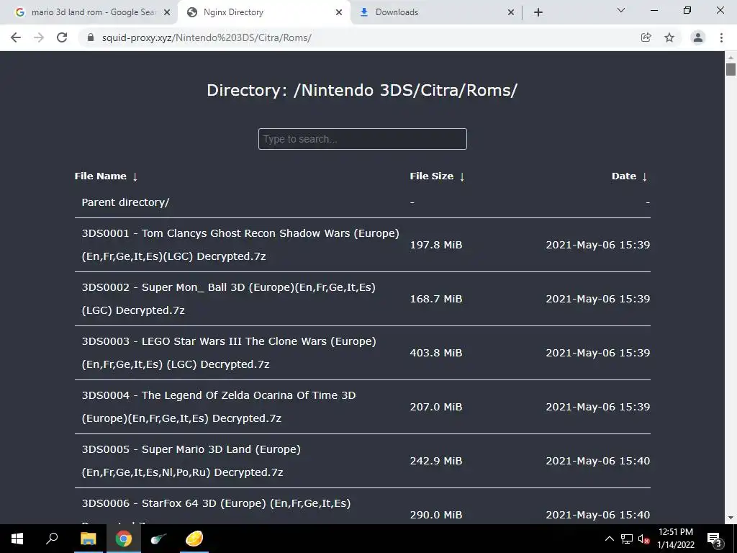
Task: Sort by Date arrow
Action: tap(644, 177)
